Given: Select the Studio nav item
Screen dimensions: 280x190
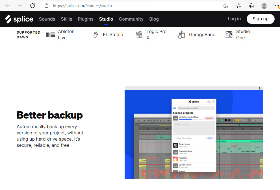Looking at the screenshot, I should 106,19.
